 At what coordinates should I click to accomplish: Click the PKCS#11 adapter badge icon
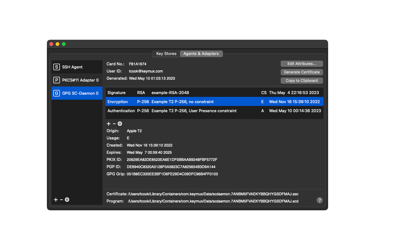point(57,80)
